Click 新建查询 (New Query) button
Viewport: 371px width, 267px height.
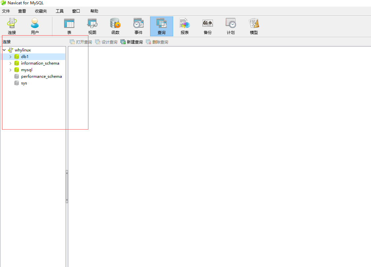[132, 42]
